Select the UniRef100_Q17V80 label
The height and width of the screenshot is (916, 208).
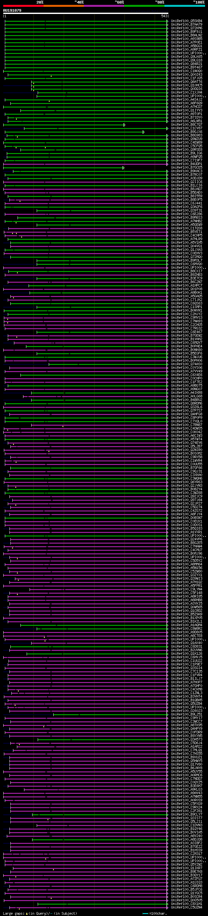186,764
